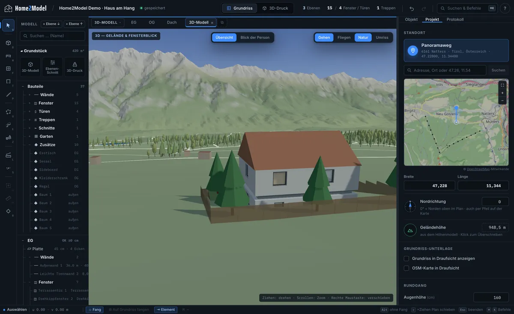Choose the polygon outline tool in sidebar
This screenshot has width=514, height=314.
coord(8,112)
